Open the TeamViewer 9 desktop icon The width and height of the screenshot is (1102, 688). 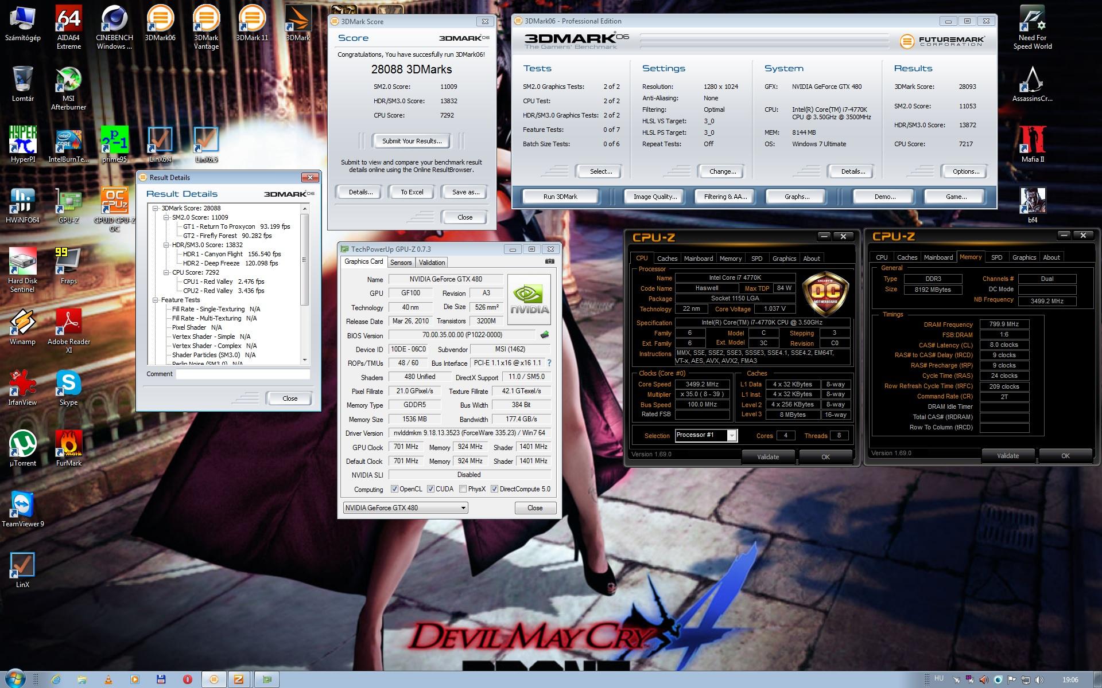(x=22, y=509)
